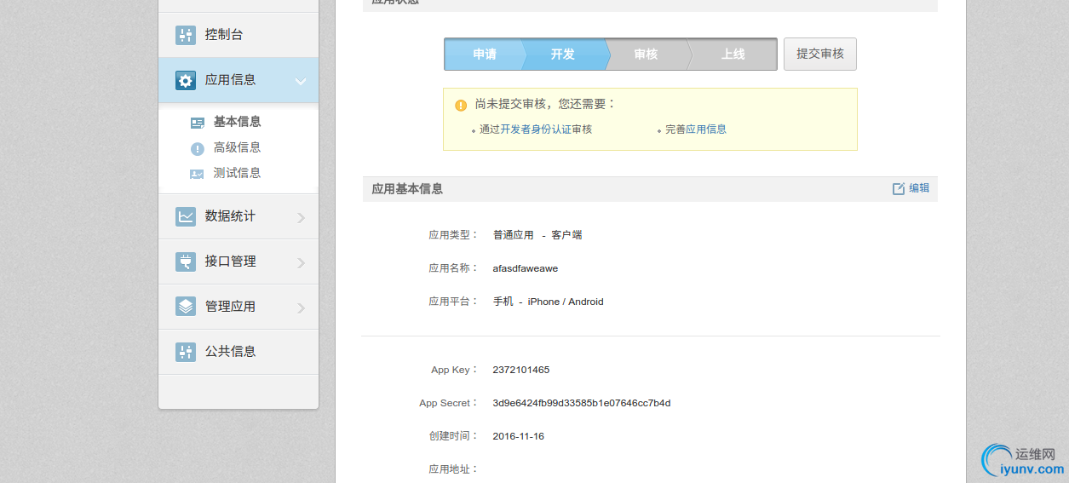Expand the 接口管理 section arrow
This screenshot has width=1069, height=483.
(x=301, y=263)
